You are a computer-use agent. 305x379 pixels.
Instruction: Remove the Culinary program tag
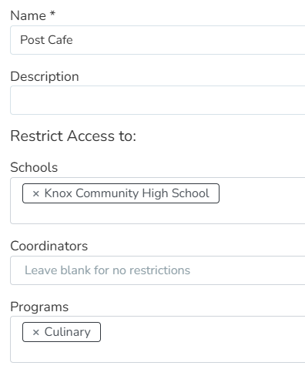pos(36,332)
